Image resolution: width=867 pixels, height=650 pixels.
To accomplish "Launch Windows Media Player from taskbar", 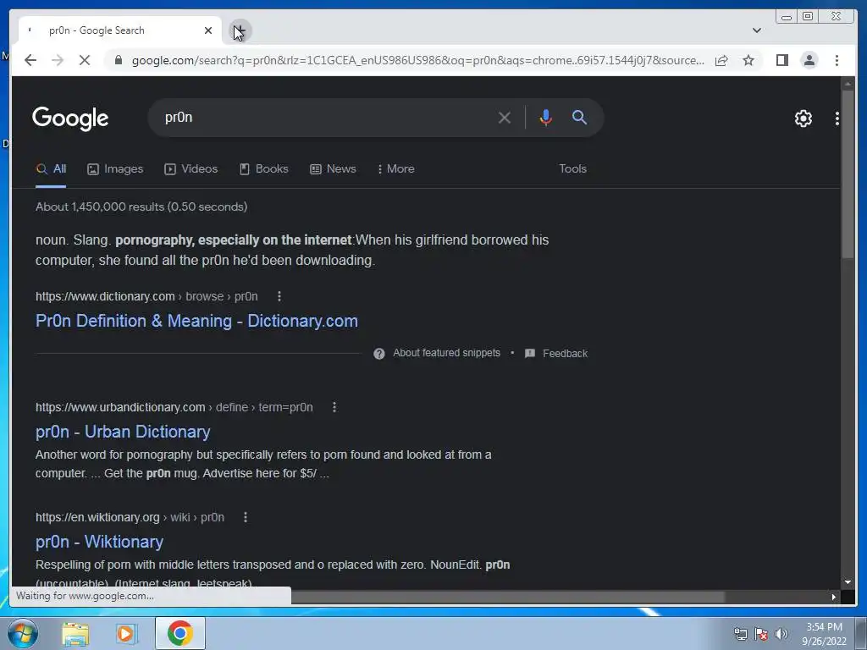I will [126, 633].
